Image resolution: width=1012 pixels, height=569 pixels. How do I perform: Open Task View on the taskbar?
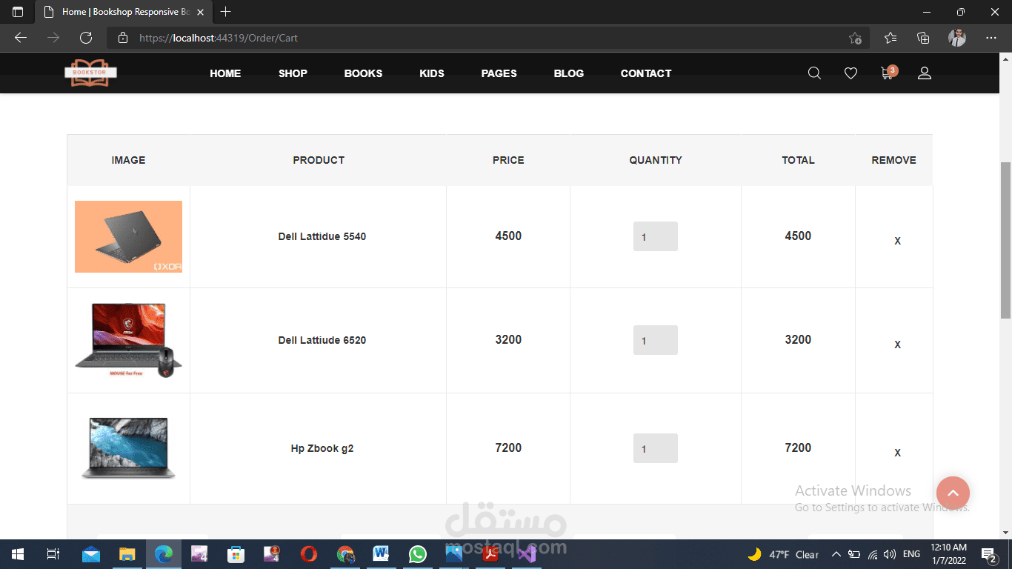click(53, 554)
